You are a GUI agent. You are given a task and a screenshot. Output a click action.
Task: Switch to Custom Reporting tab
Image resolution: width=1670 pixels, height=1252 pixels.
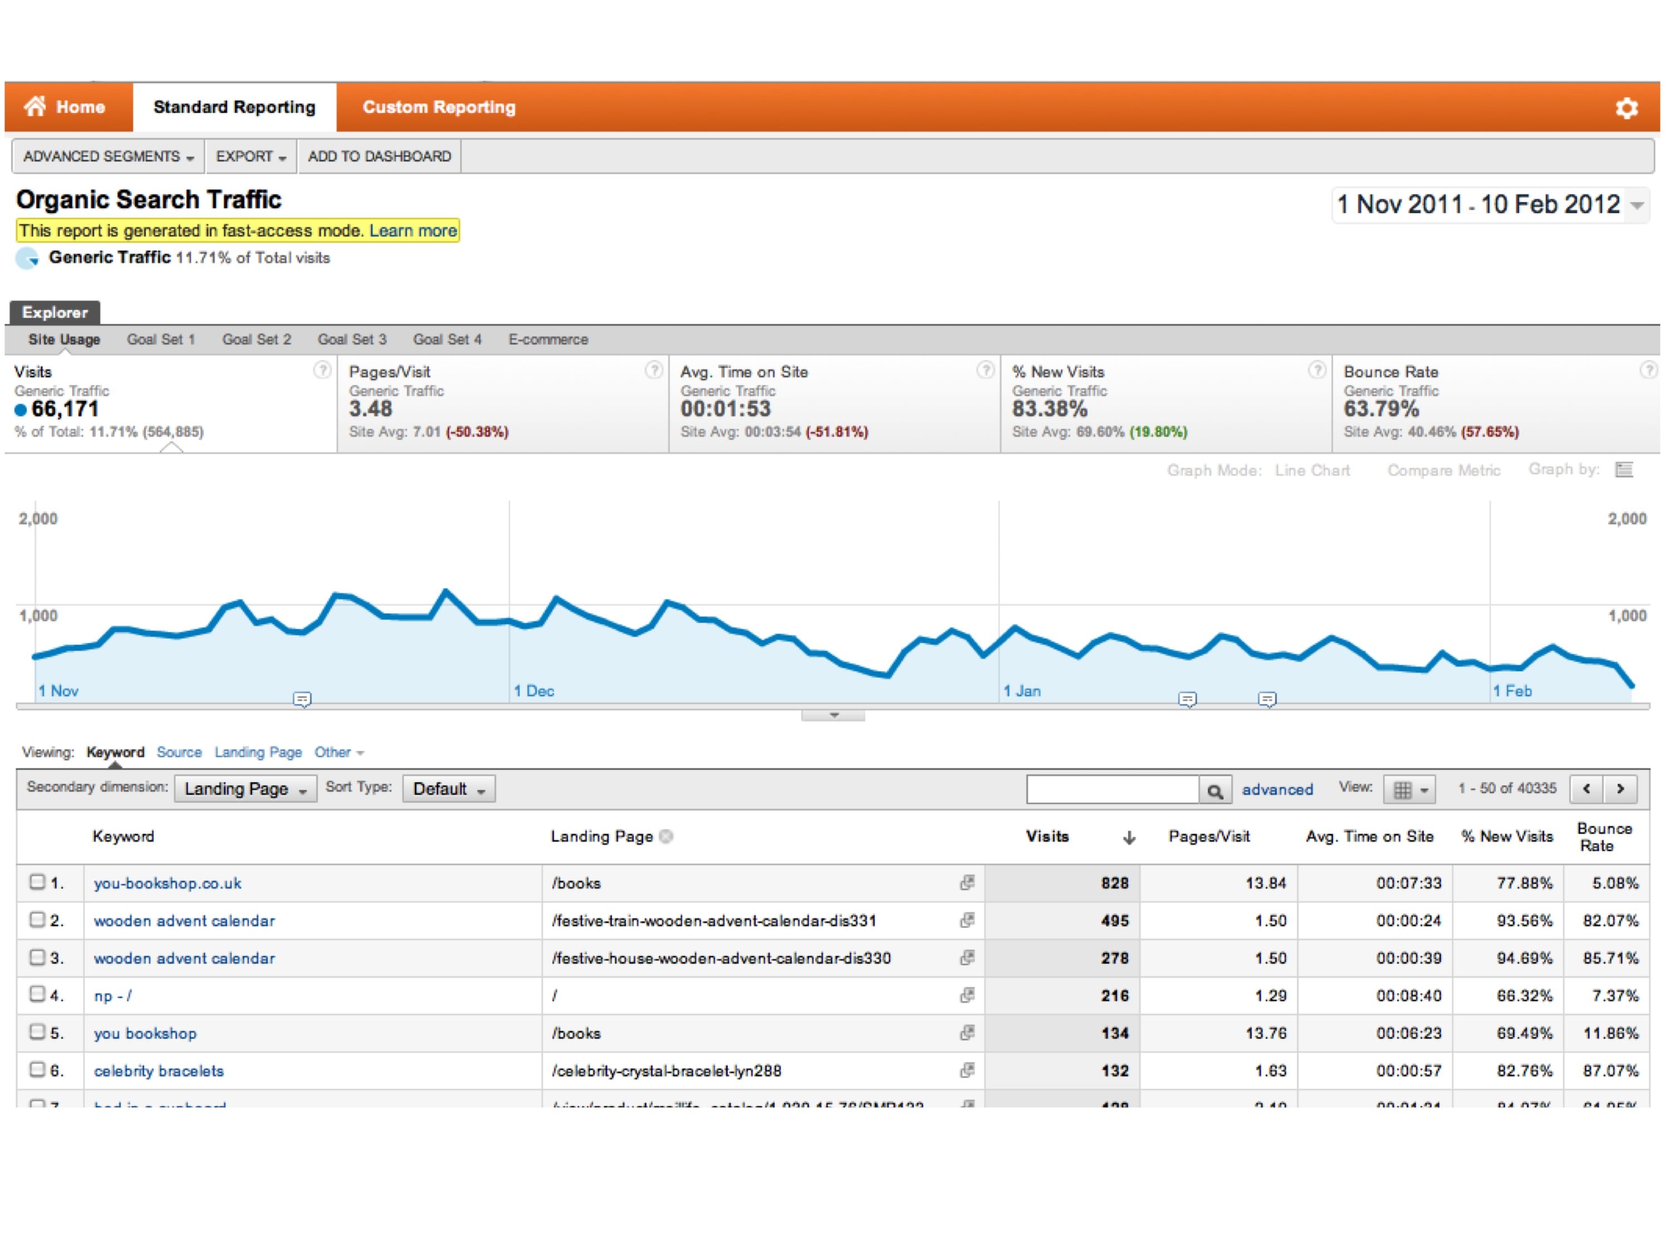(439, 107)
